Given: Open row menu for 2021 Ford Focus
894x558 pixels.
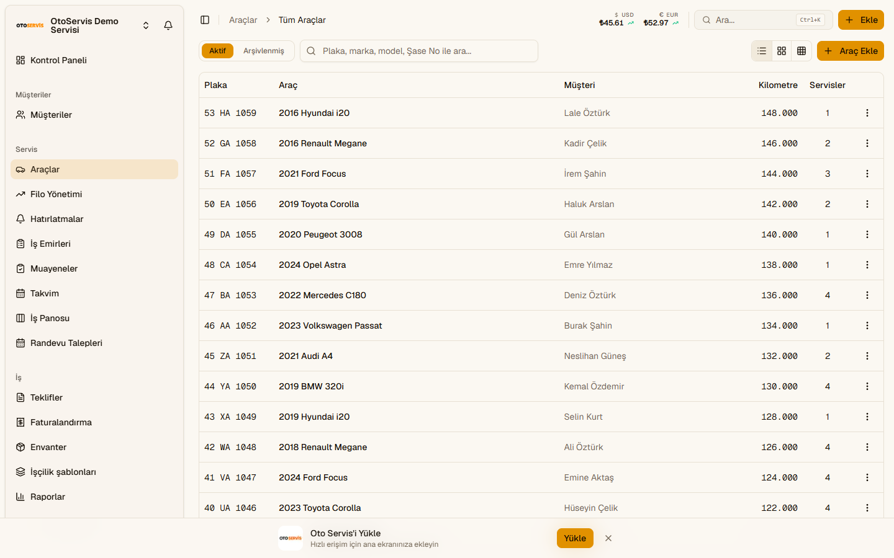Looking at the screenshot, I should pyautogui.click(x=867, y=174).
